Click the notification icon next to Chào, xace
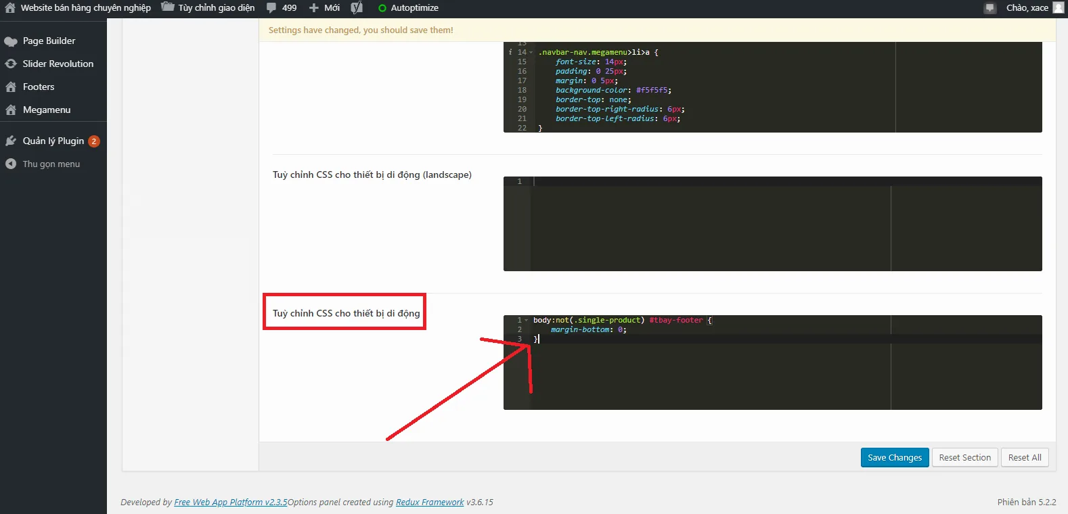1068x514 pixels. [990, 8]
